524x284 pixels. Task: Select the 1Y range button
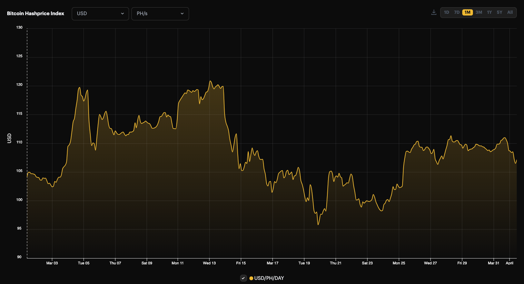pos(489,12)
